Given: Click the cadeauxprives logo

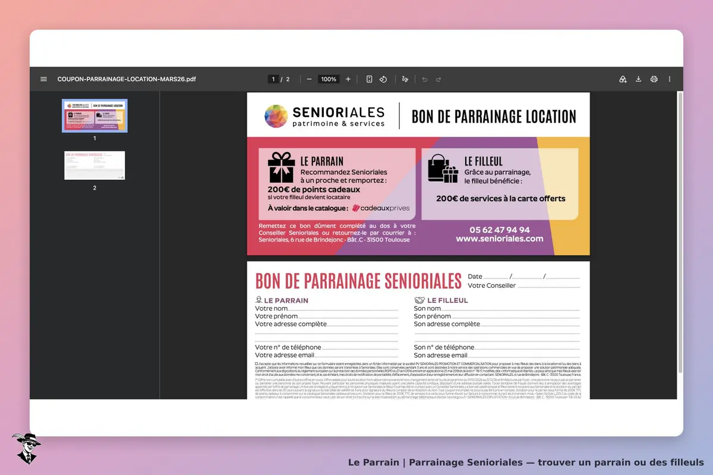Looking at the screenshot, I should [x=380, y=208].
